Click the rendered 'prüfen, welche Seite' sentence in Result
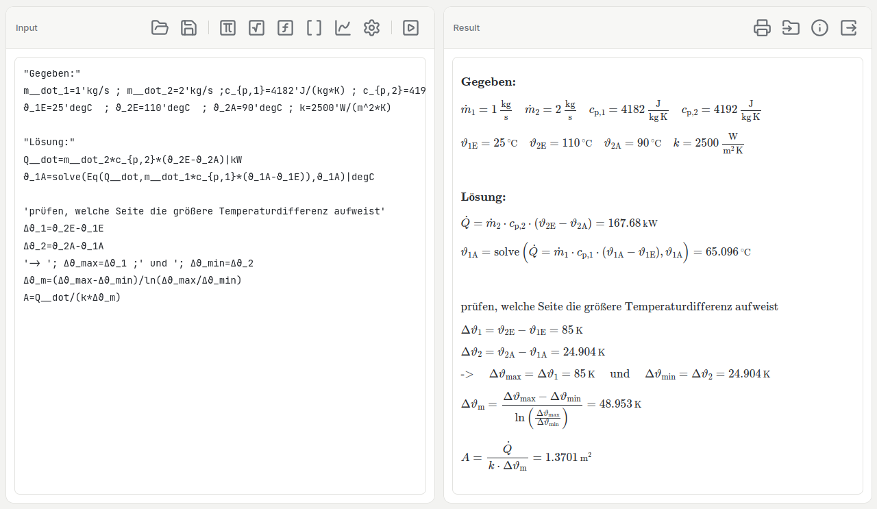This screenshot has height=509, width=877. pyautogui.click(x=619, y=307)
